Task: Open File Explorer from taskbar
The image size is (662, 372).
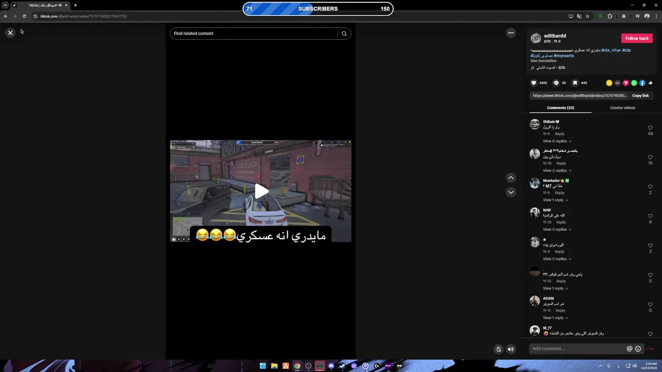Action: 274,366
